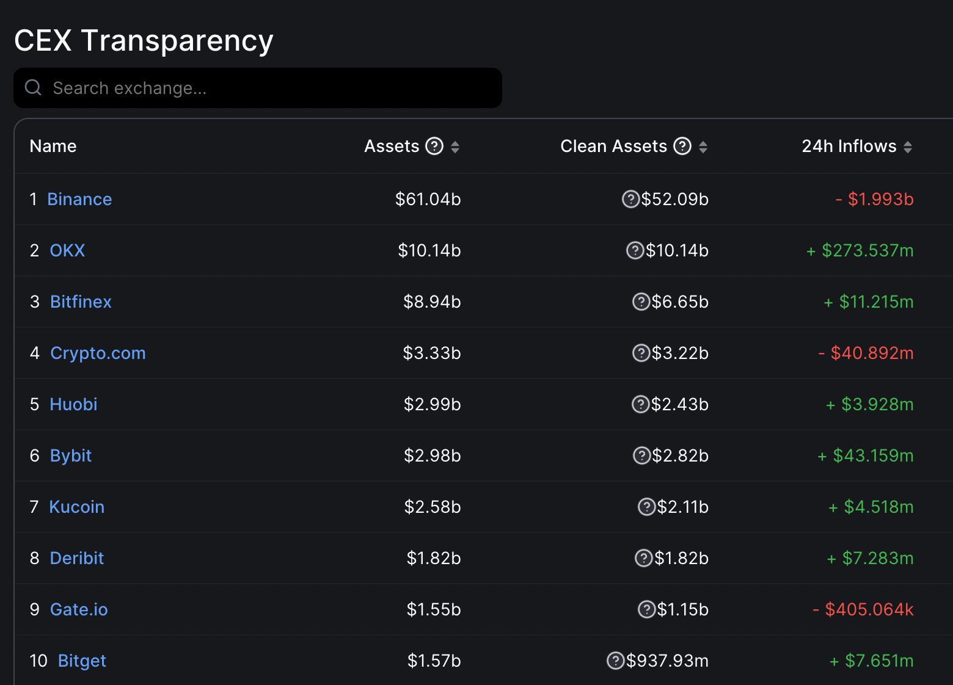Select Binance inflow value - $1.993b
The width and height of the screenshot is (953, 685).
[874, 199]
